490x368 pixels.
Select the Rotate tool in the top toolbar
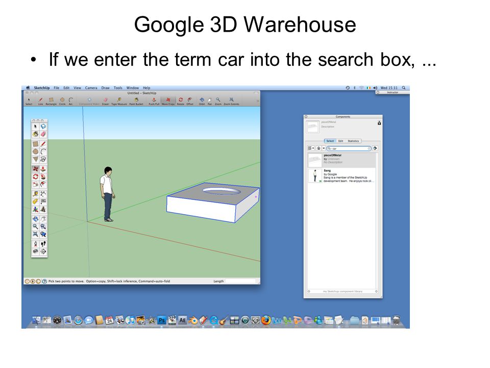click(181, 100)
